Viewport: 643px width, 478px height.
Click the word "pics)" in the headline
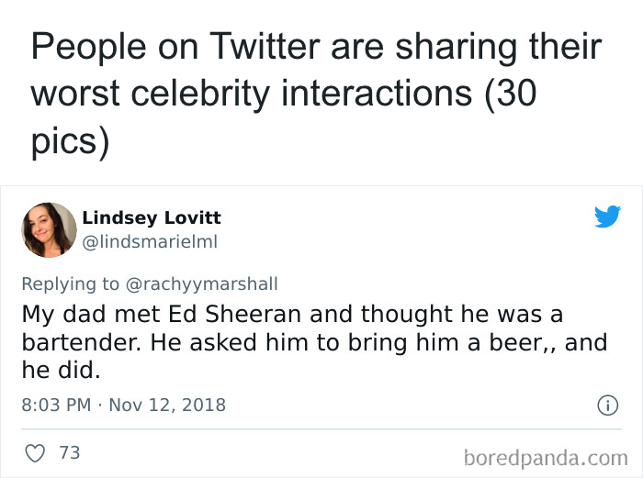70,143
